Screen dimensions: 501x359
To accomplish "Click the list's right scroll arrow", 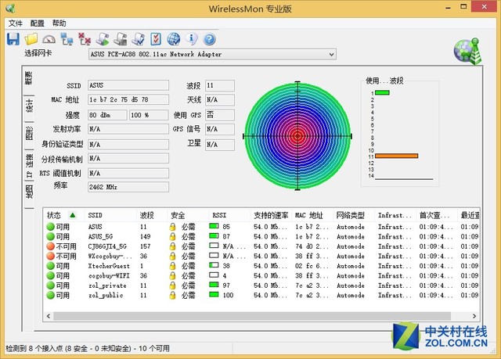I will [x=474, y=316].
